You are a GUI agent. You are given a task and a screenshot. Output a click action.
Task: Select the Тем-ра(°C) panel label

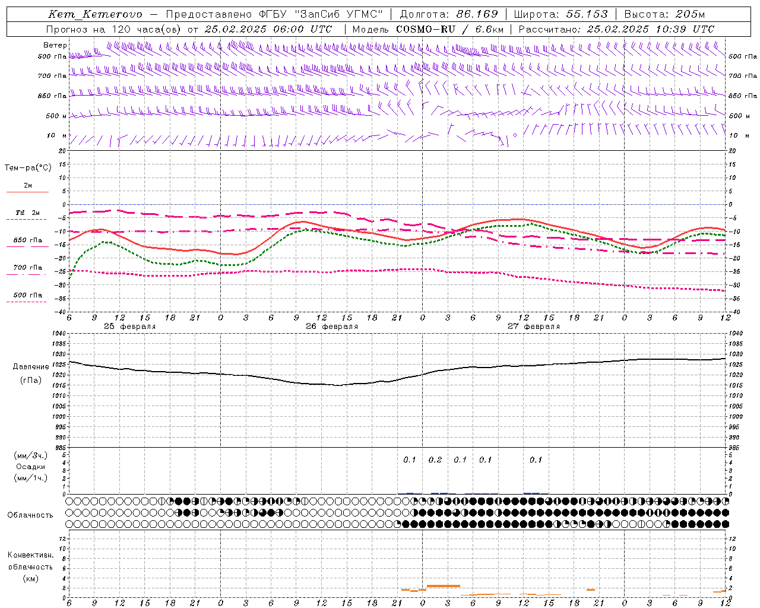click(28, 168)
